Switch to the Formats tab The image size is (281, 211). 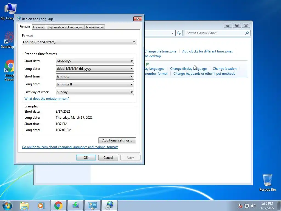pos(25,27)
